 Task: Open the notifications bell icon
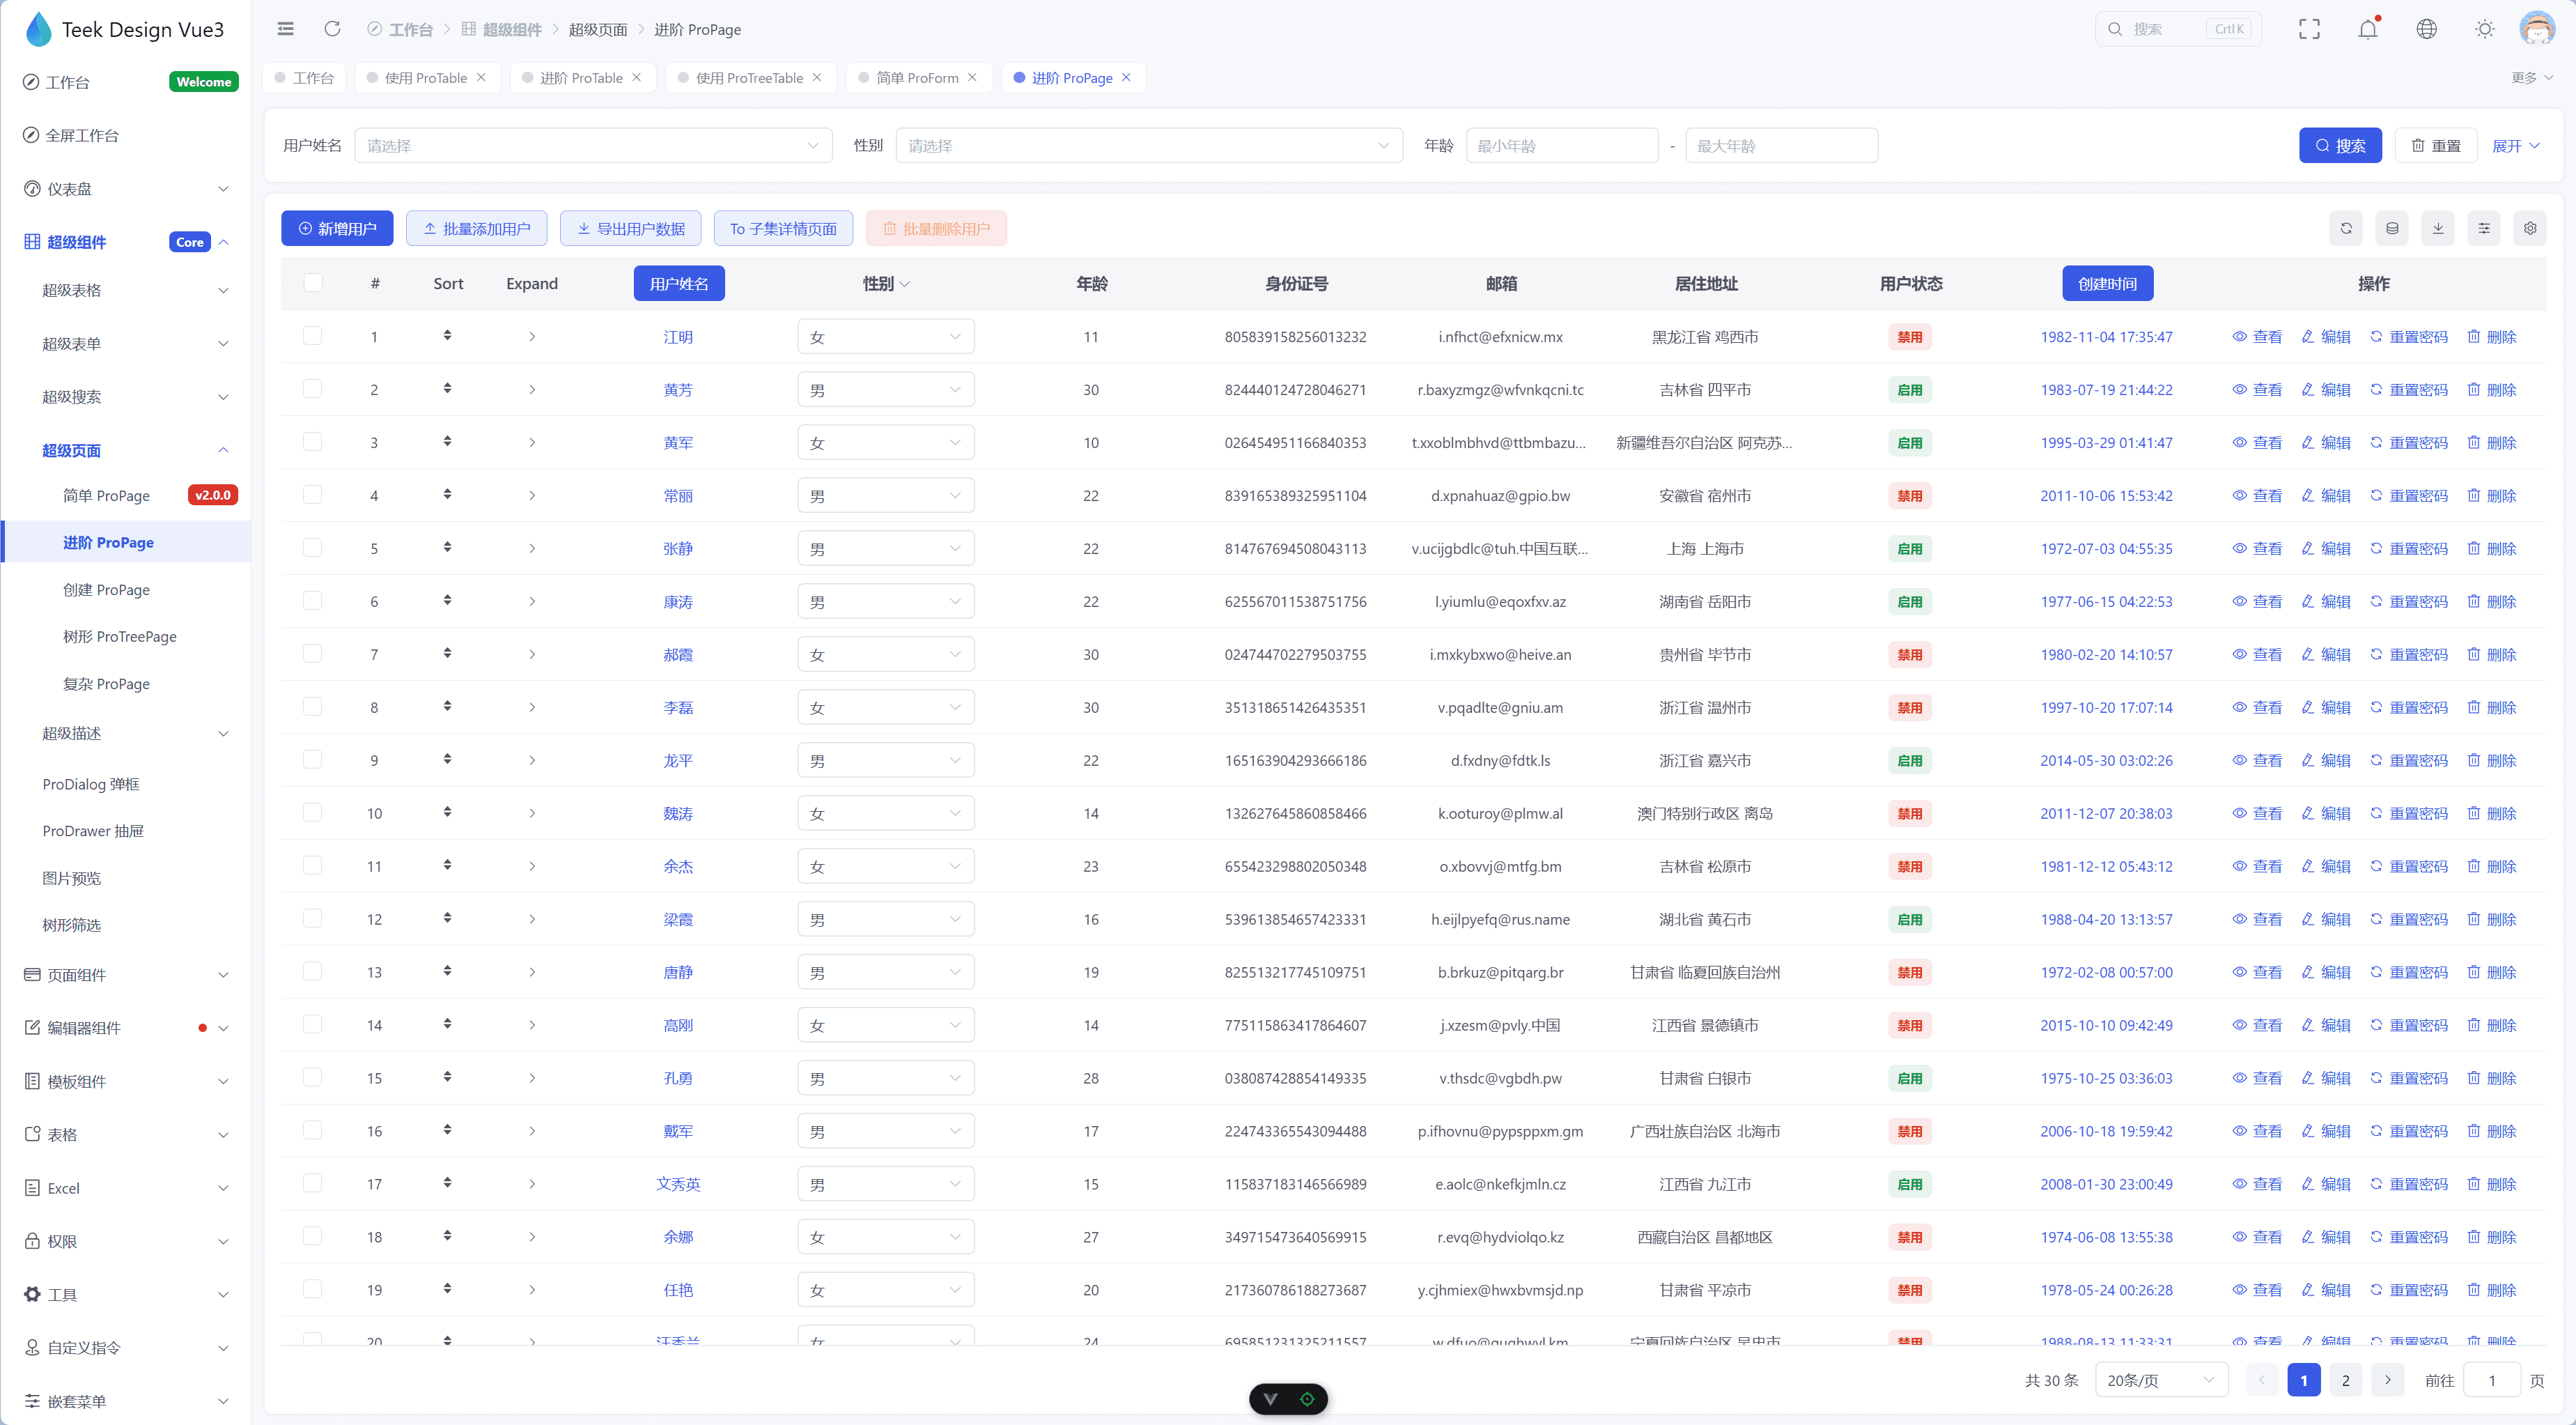(2367, 29)
